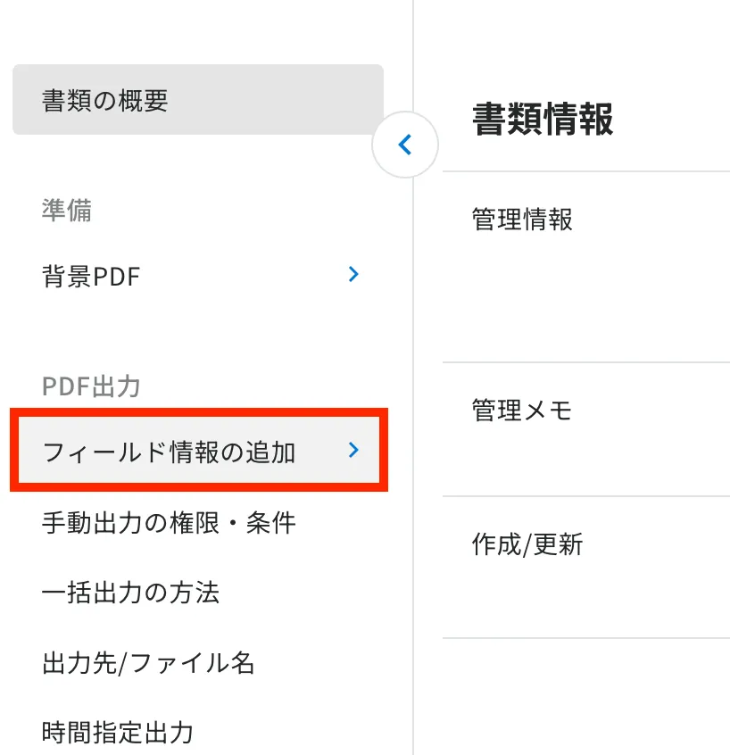Click the 書類情報 page heading
730x755 pixels.
tap(543, 119)
